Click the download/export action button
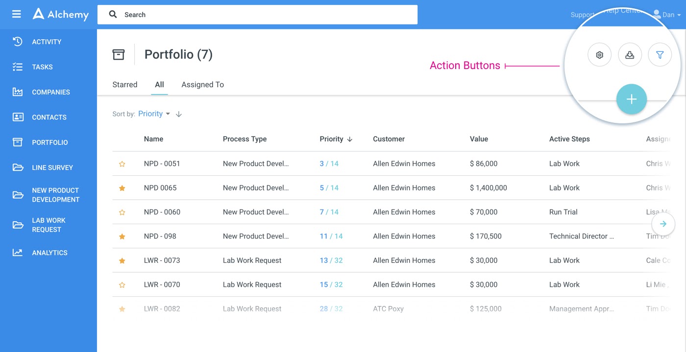Viewport: 686px width, 352px height. (x=630, y=55)
